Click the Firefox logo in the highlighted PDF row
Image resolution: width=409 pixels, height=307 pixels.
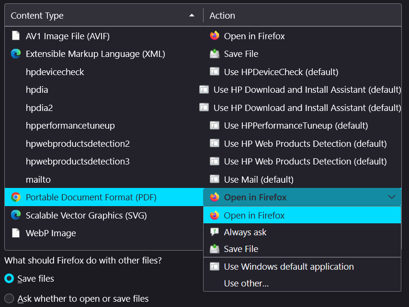214,197
